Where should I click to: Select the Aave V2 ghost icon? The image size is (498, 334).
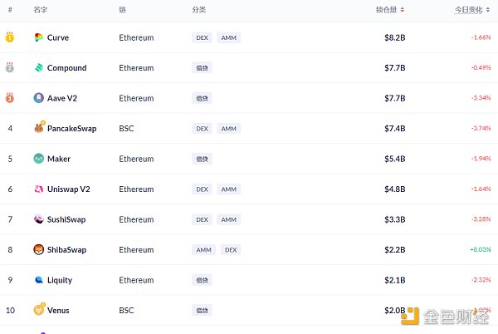point(39,98)
